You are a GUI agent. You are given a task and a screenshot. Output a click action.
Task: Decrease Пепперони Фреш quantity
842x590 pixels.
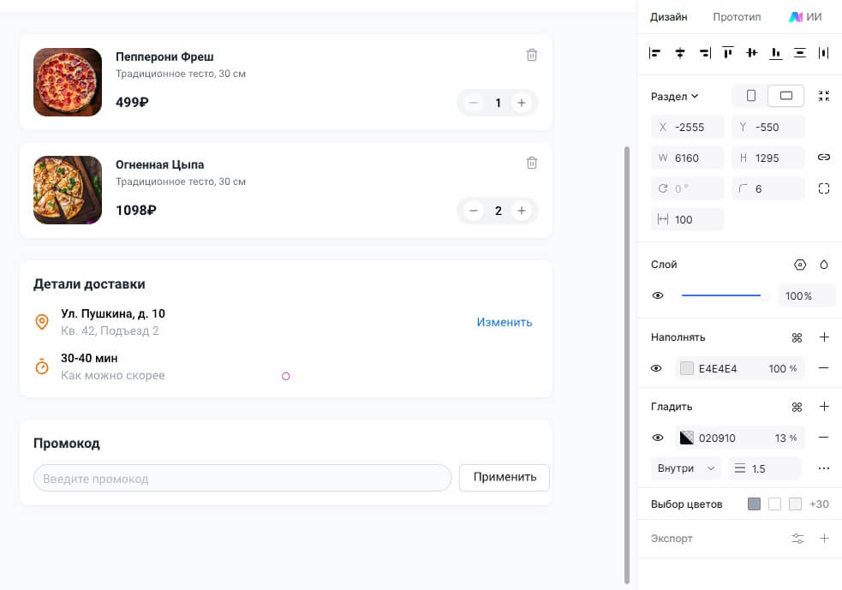[474, 103]
